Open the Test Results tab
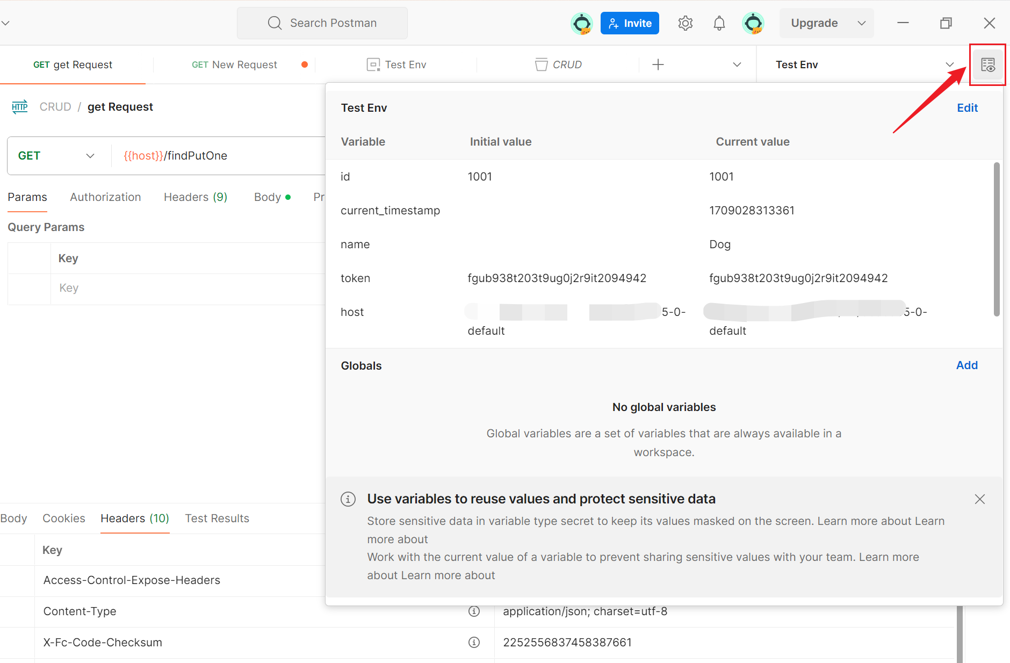 tap(217, 518)
